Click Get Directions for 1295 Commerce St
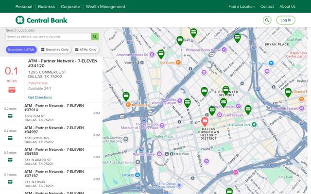Image resolution: width=311 pixels, height=194 pixels. pyautogui.click(x=40, y=97)
